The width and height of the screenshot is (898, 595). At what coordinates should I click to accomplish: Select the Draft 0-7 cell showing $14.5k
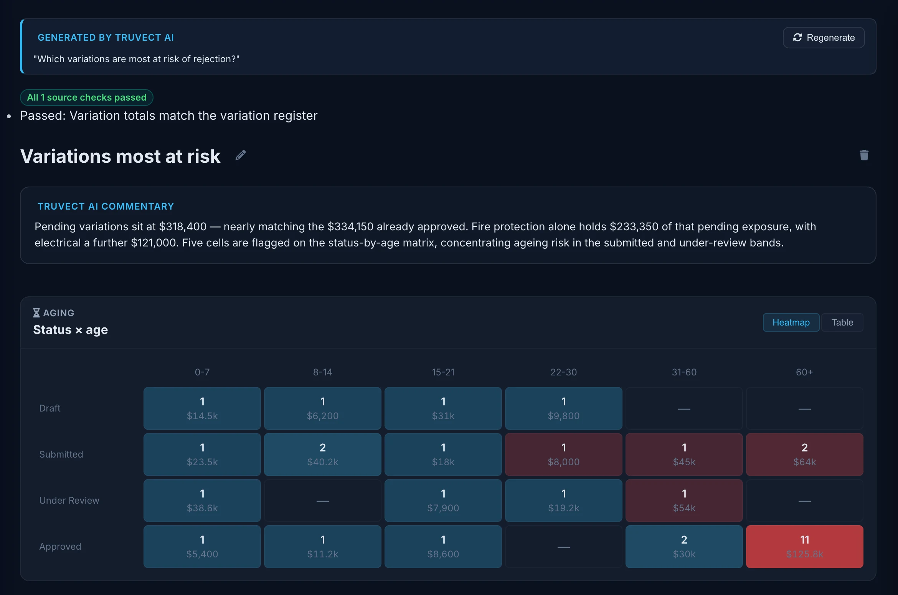202,408
